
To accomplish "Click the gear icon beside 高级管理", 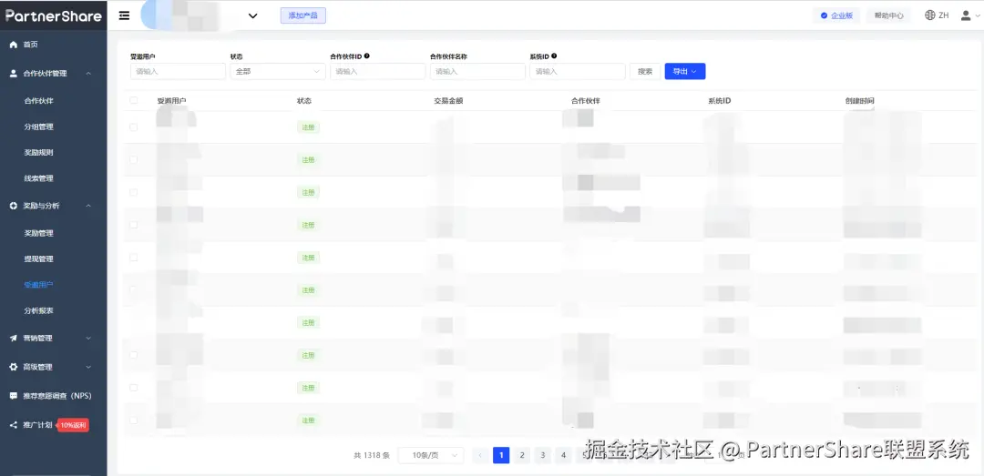I will coord(13,367).
